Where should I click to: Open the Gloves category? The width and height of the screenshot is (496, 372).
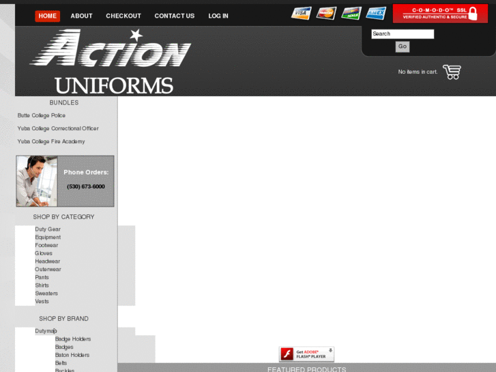(x=44, y=253)
